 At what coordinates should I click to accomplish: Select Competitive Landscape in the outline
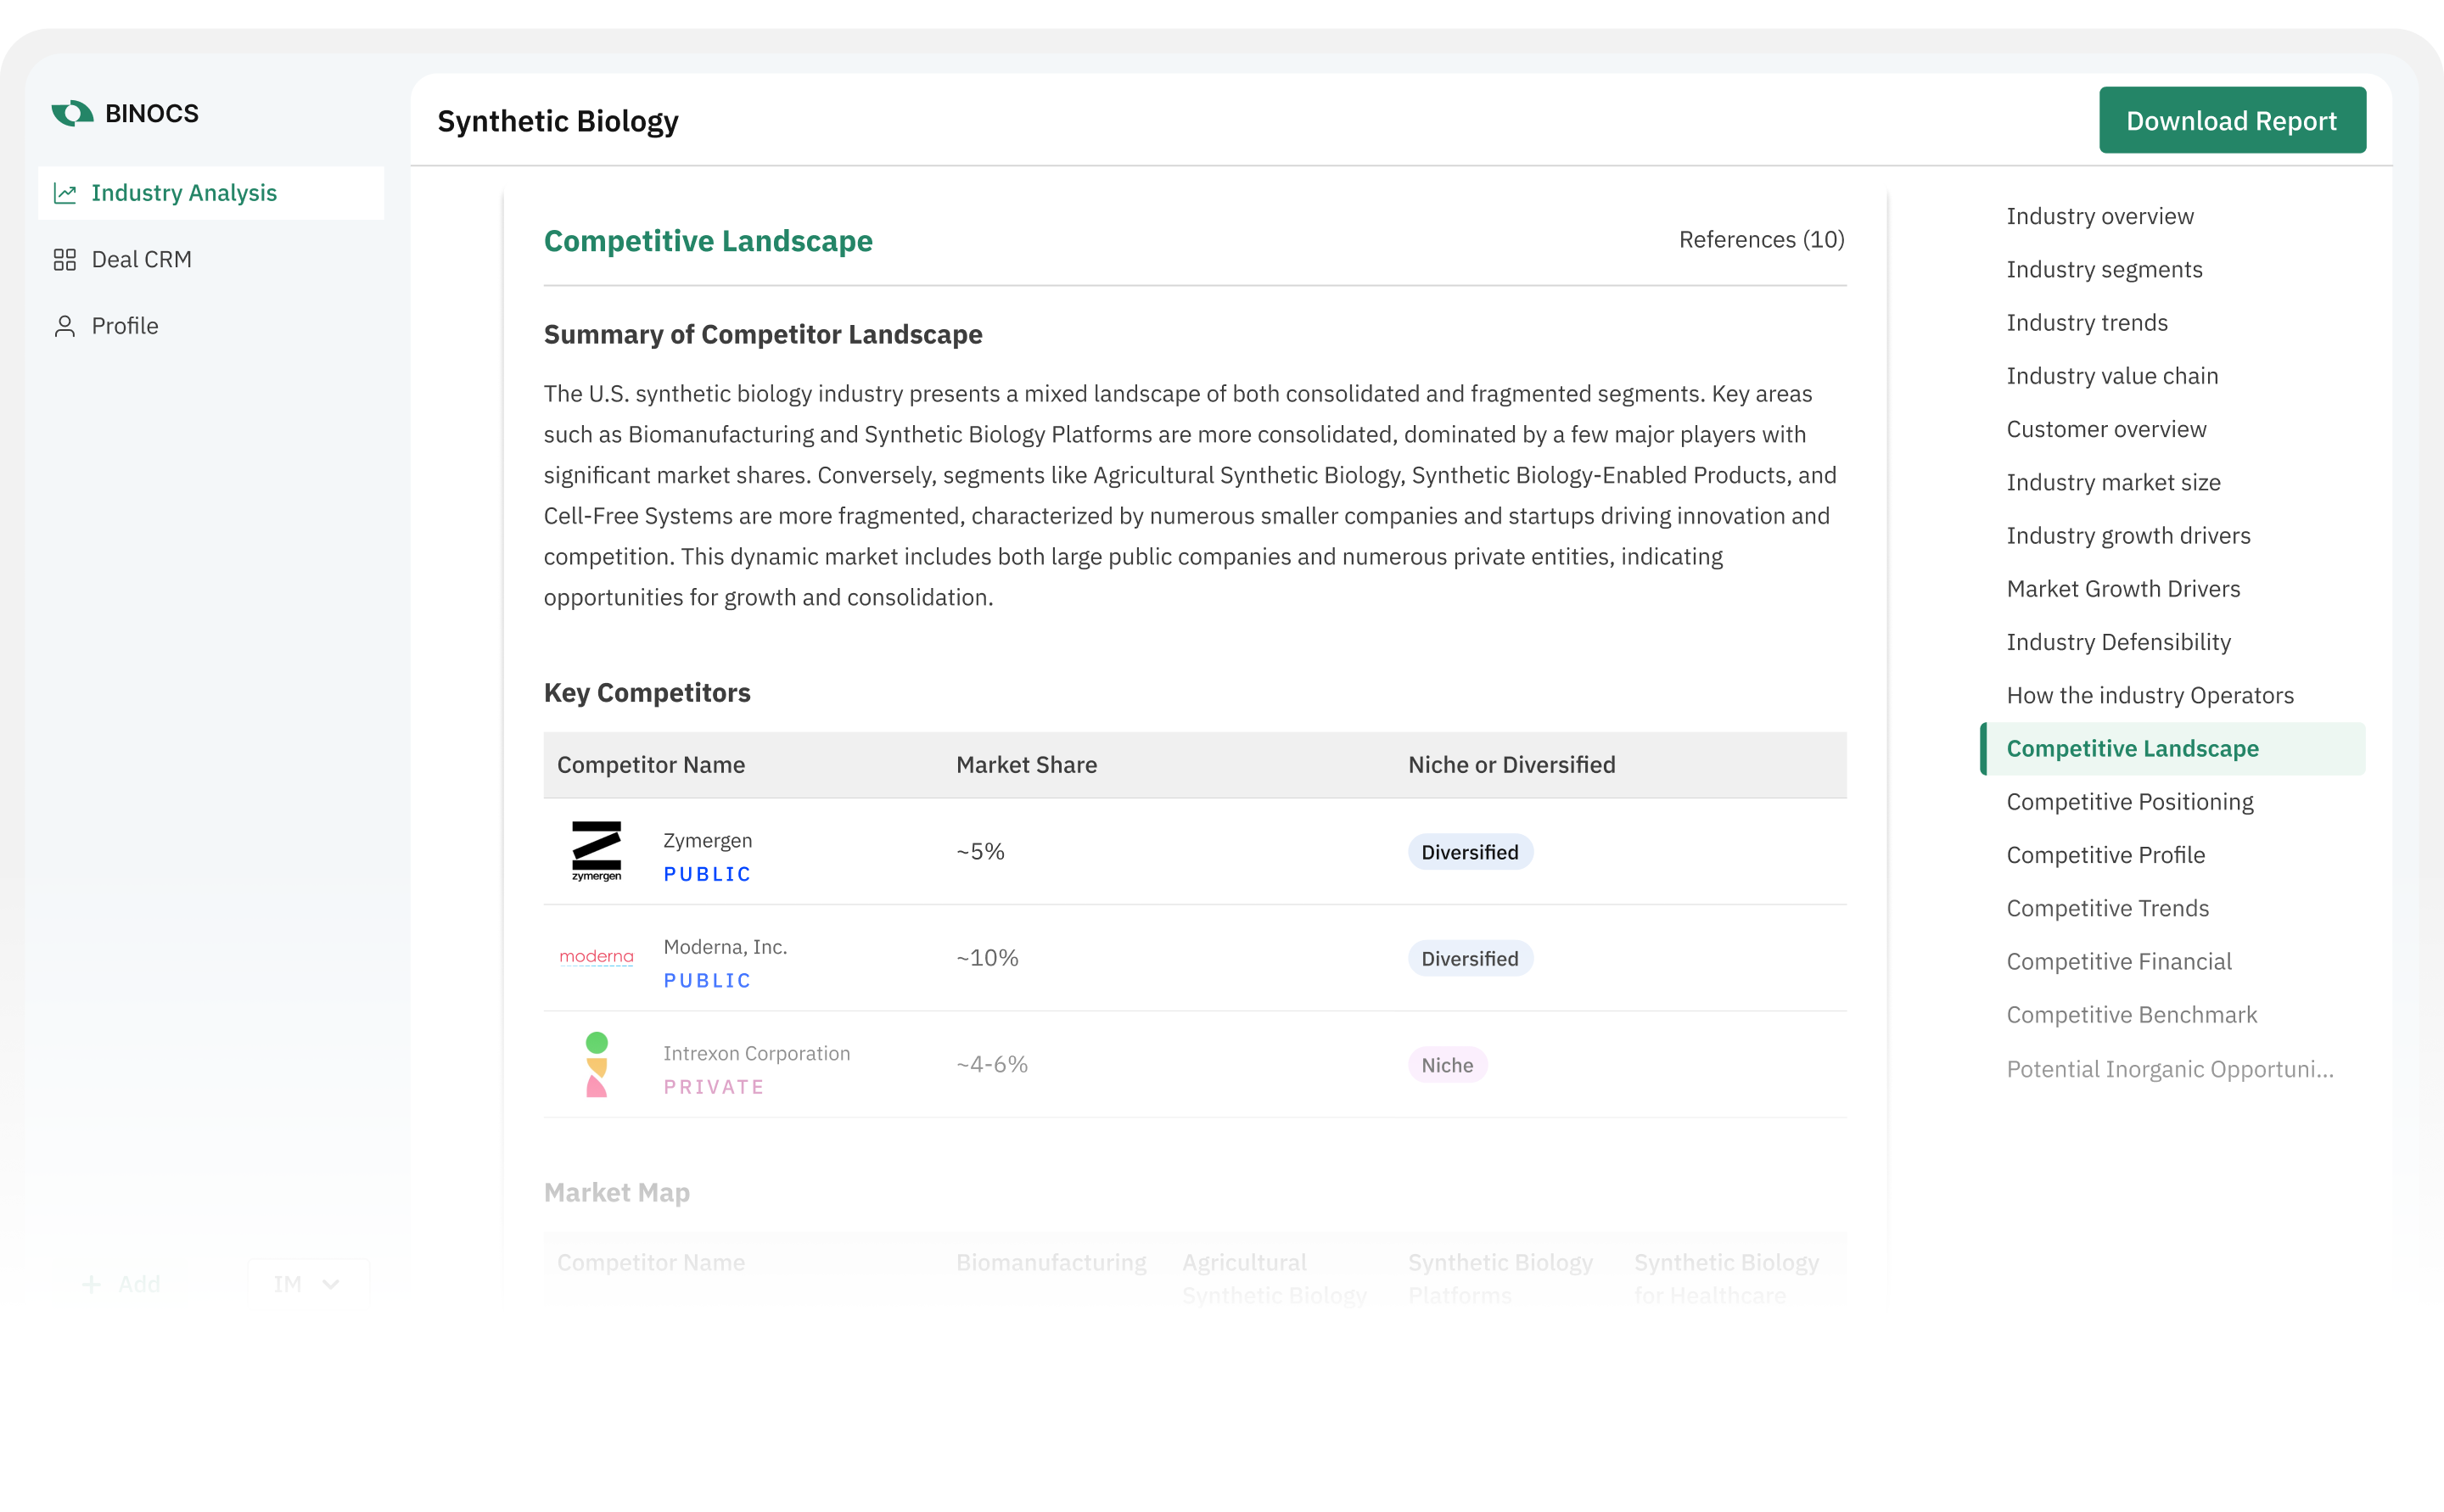click(2172, 748)
